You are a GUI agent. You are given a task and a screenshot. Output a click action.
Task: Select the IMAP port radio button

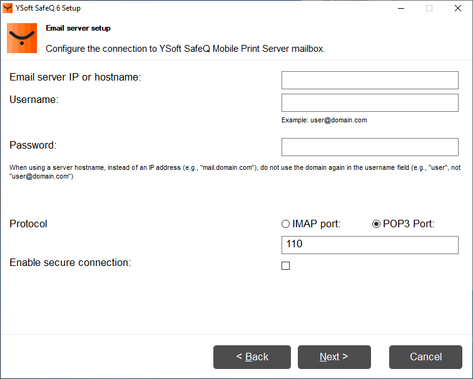286,224
